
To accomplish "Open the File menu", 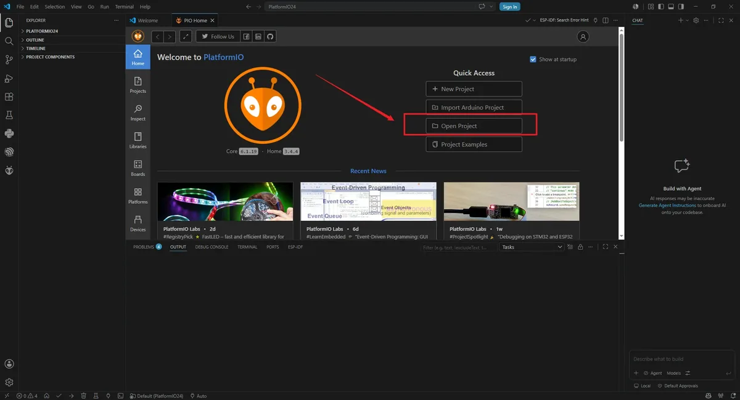I will (x=20, y=7).
